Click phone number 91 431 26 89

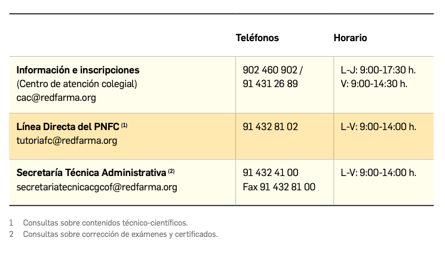[x=270, y=84]
